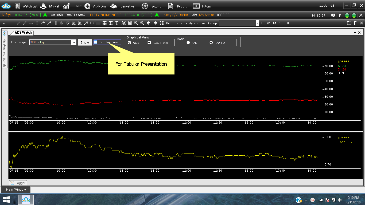Select the arrow line drawing tool
This screenshot has width=365, height=205.
point(86,23)
